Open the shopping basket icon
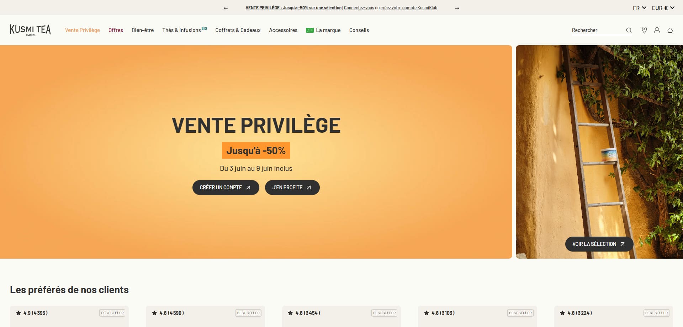This screenshot has height=327, width=683. pyautogui.click(x=670, y=30)
